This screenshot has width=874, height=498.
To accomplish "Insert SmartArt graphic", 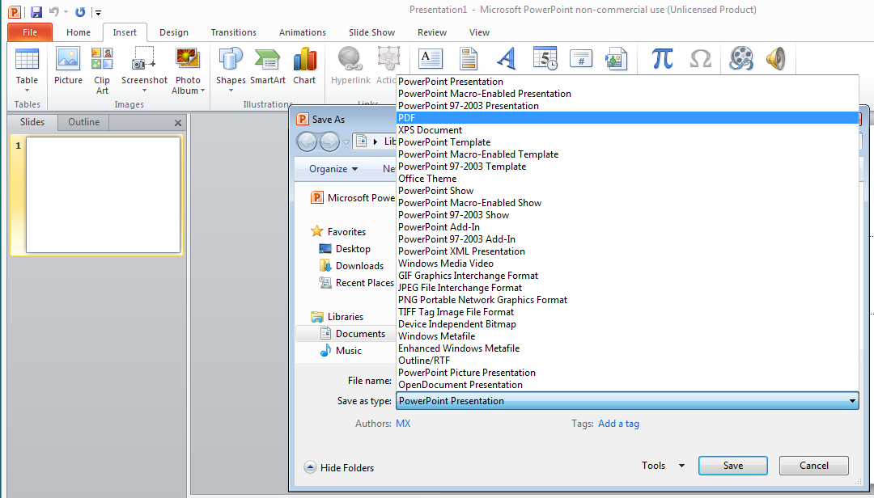I will [x=268, y=65].
